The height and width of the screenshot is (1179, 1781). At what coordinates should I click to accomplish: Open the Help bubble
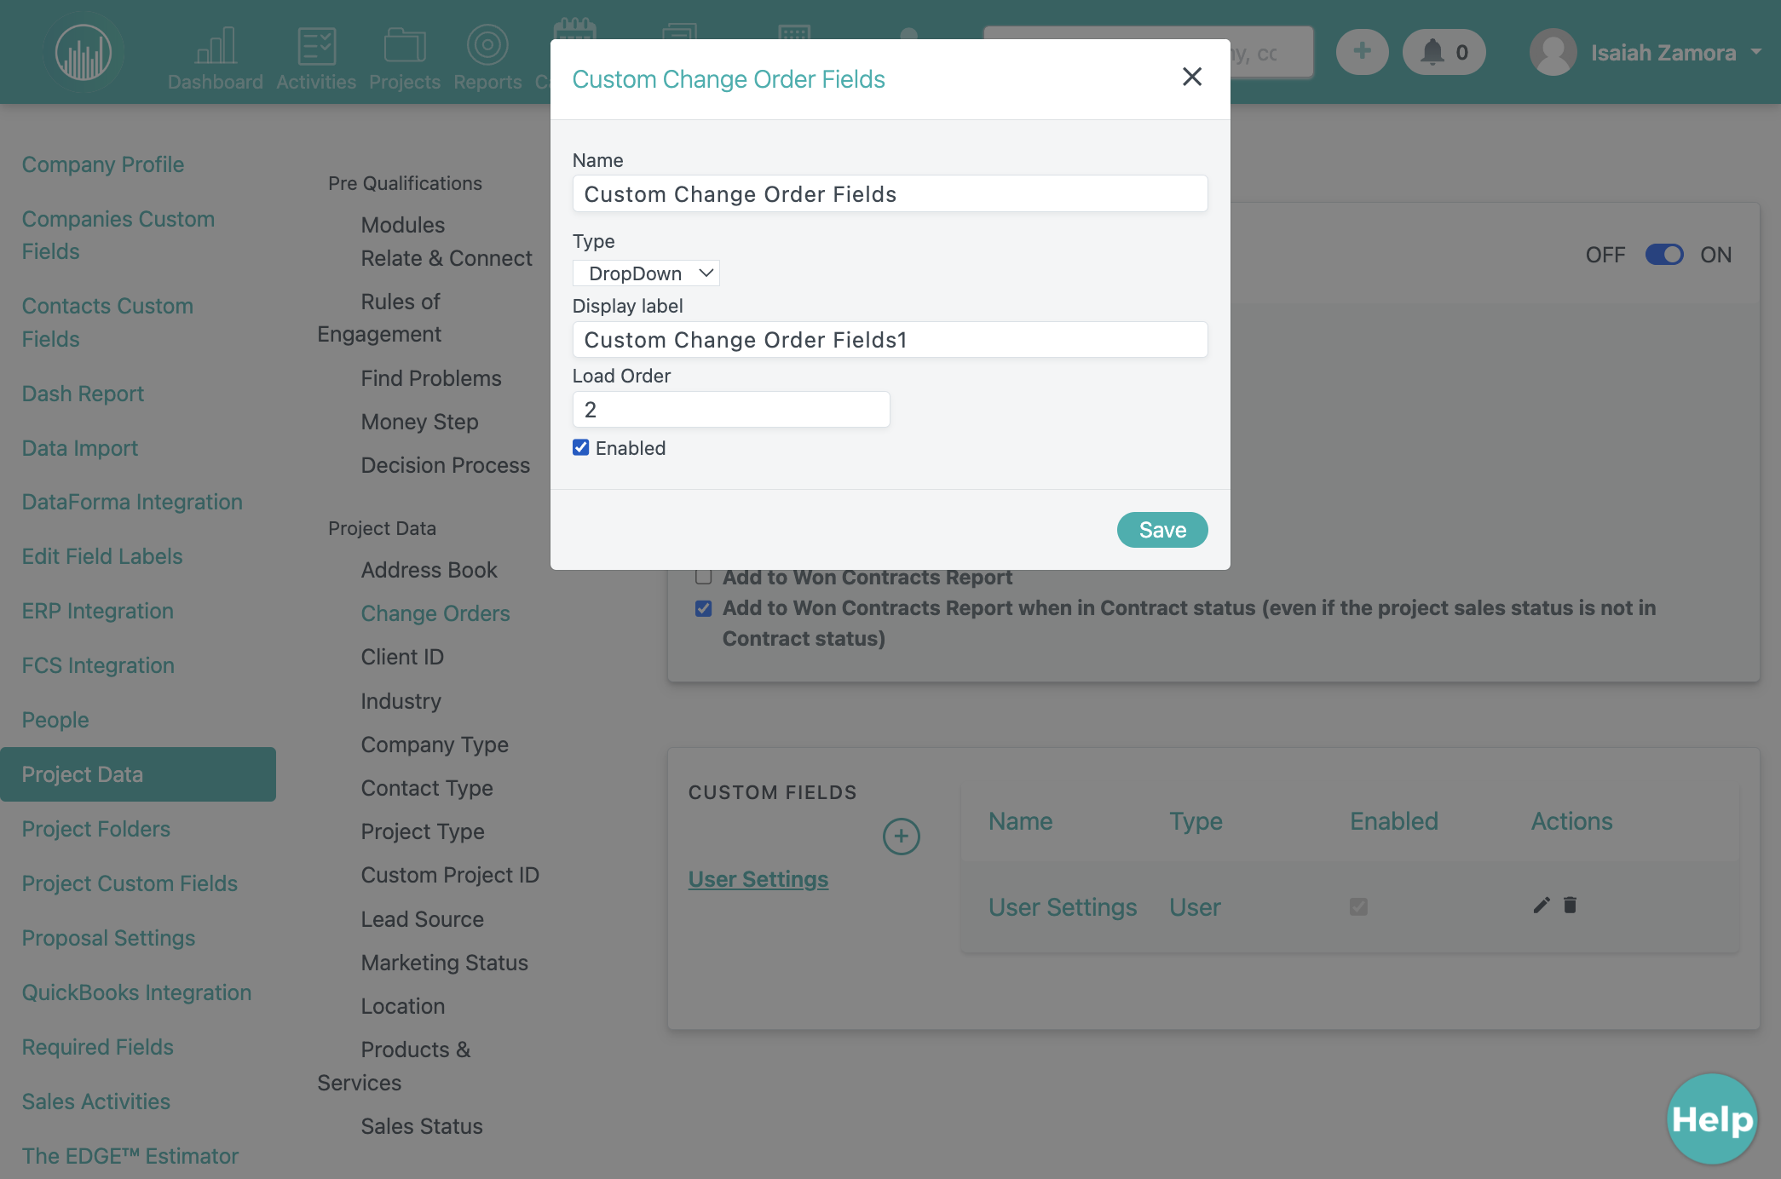(1712, 1119)
